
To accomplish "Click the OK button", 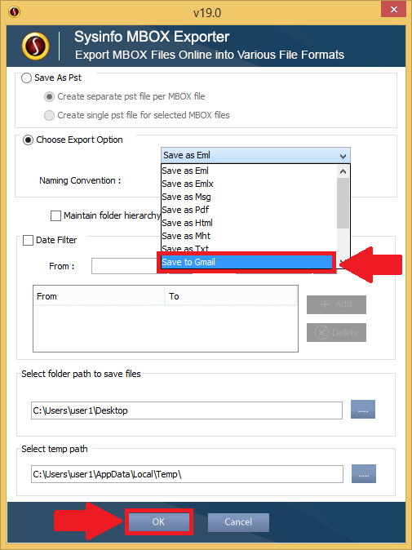I will click(158, 521).
